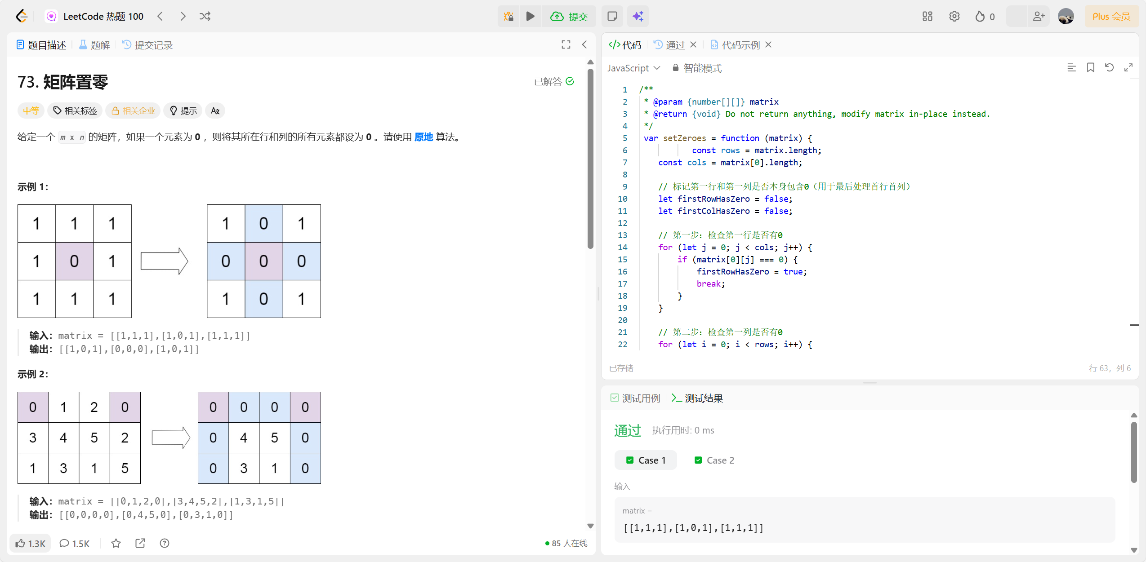Click the shuffle random problem icon
This screenshot has height=562, width=1146.
[205, 17]
